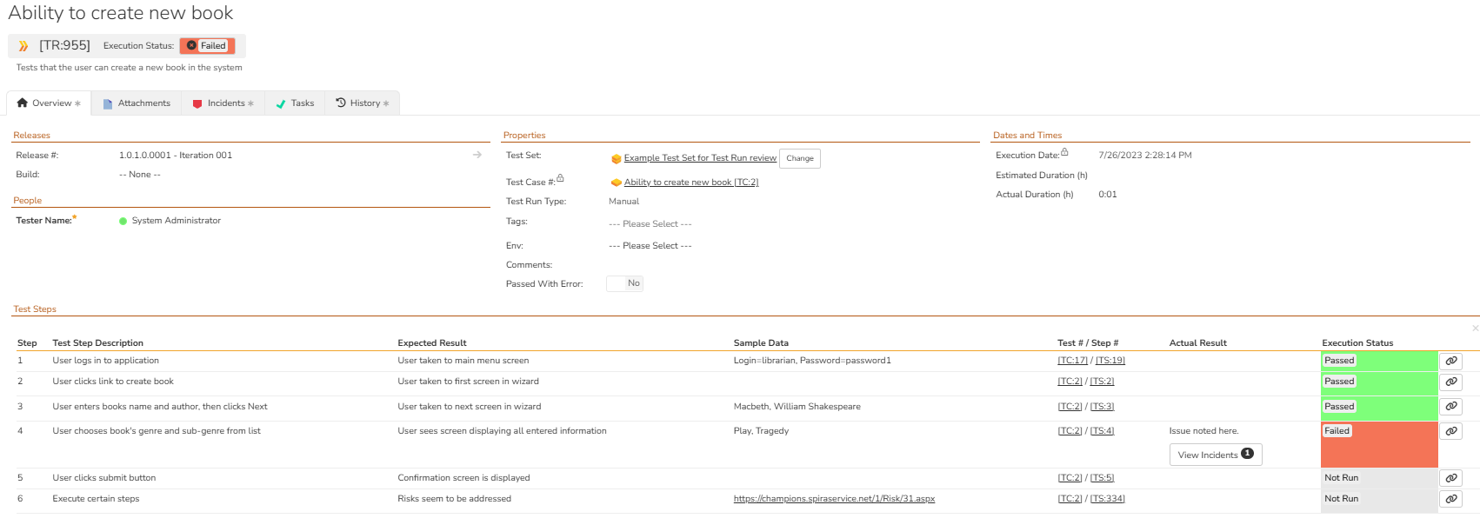
Task: Click link icon for step 1 row
Action: pos(1450,361)
